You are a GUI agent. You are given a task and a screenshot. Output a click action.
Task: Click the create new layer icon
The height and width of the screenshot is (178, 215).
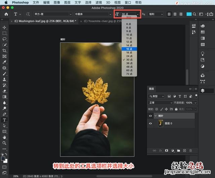(x=184, y=151)
